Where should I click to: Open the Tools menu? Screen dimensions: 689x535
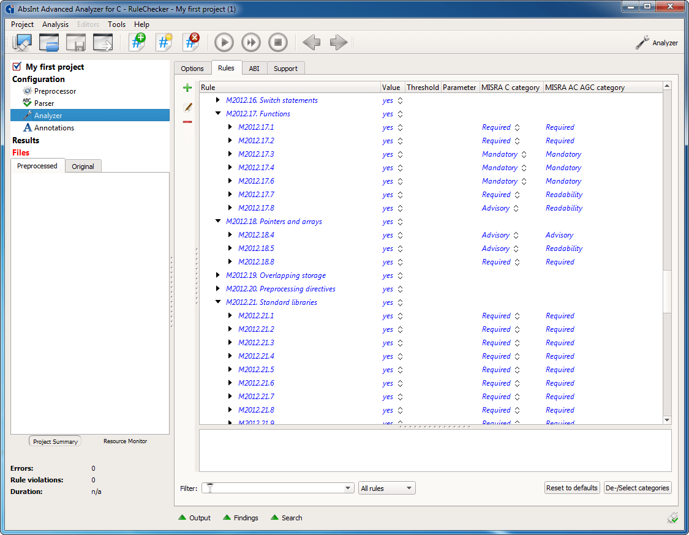116,24
